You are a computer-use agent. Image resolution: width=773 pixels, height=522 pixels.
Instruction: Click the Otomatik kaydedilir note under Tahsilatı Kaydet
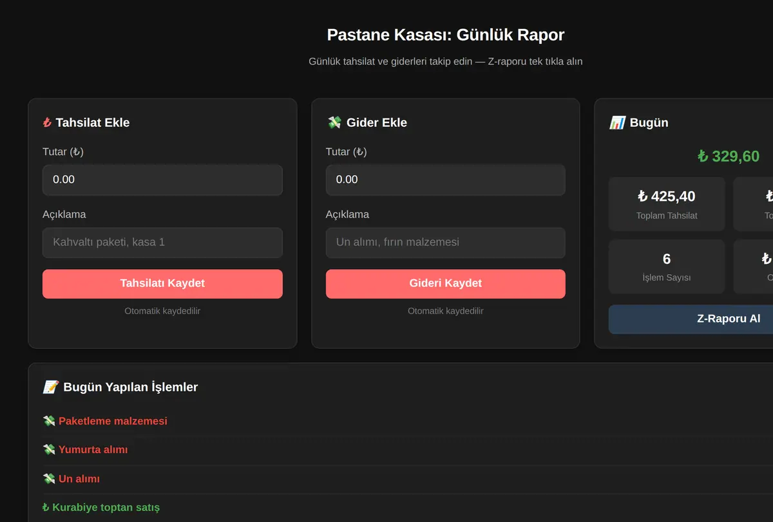point(162,311)
